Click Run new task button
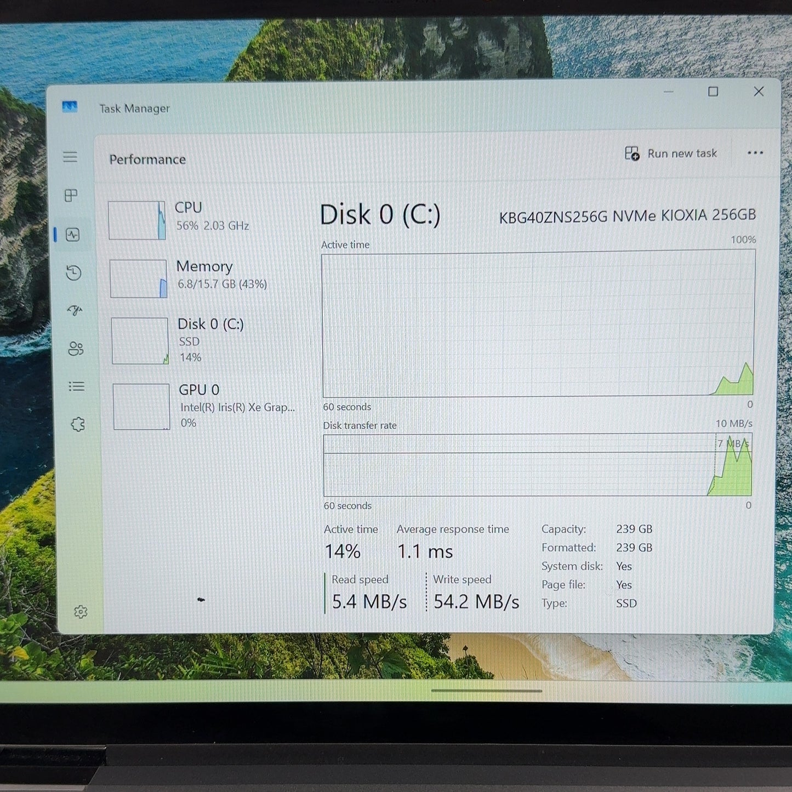 click(671, 153)
